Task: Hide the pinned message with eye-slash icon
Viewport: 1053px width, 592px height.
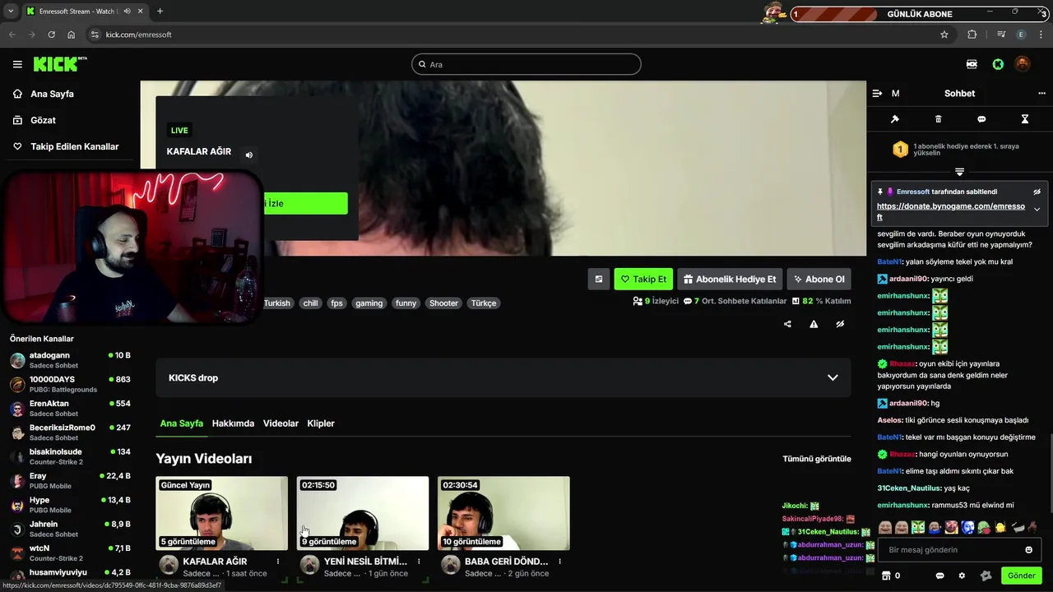Action: (1037, 192)
